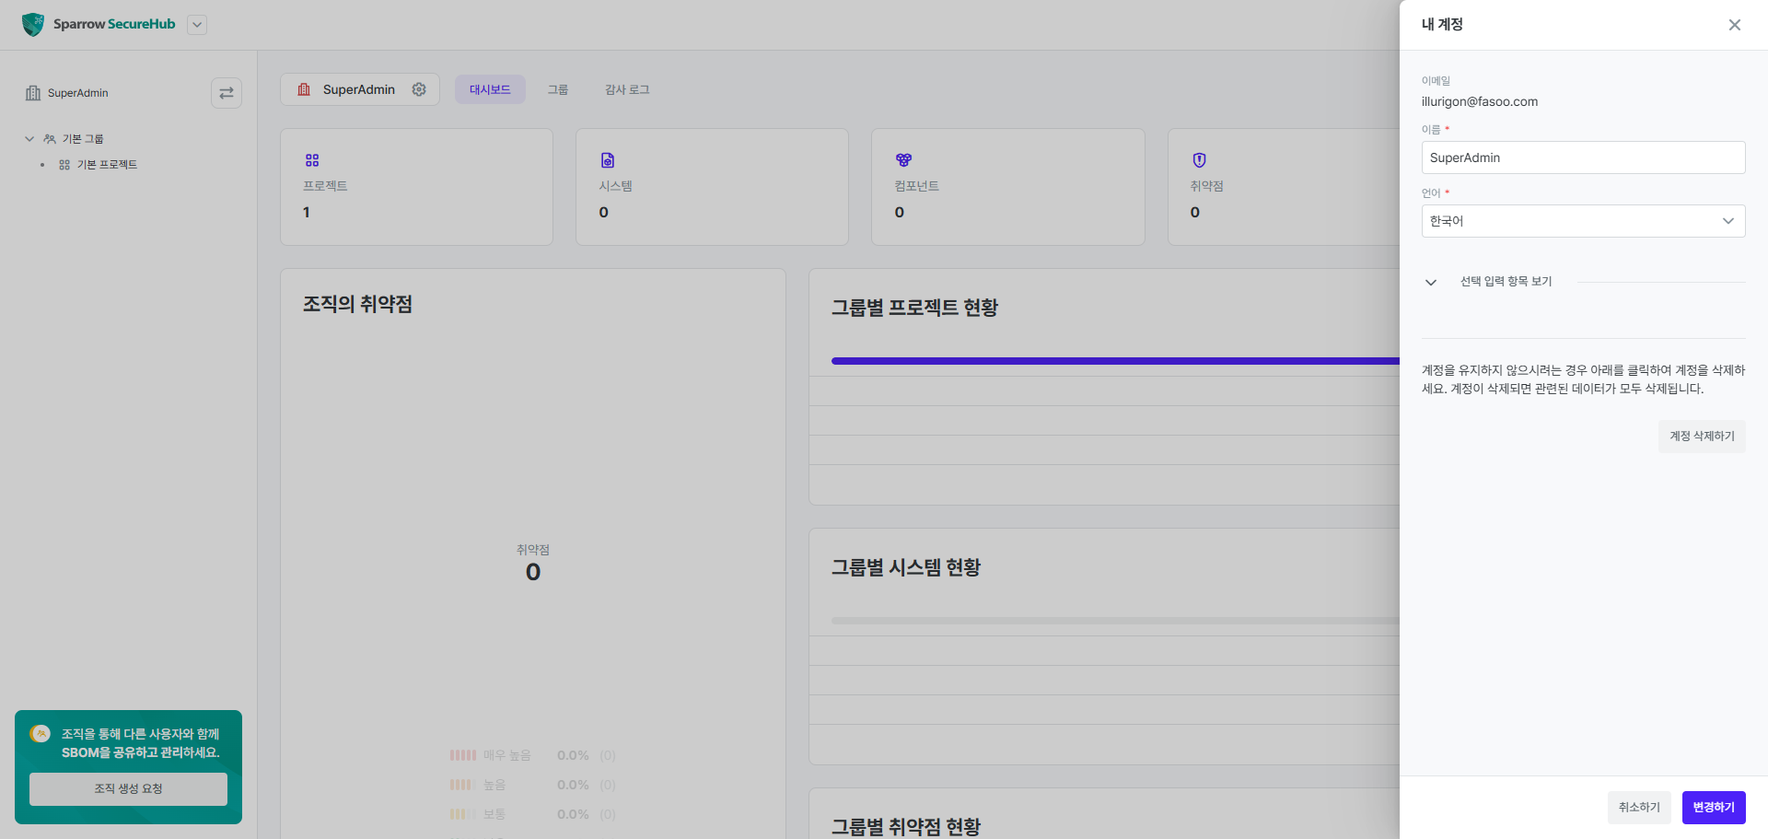Switch organization with the swap arrows button
The image size is (1768, 839).
click(x=227, y=93)
